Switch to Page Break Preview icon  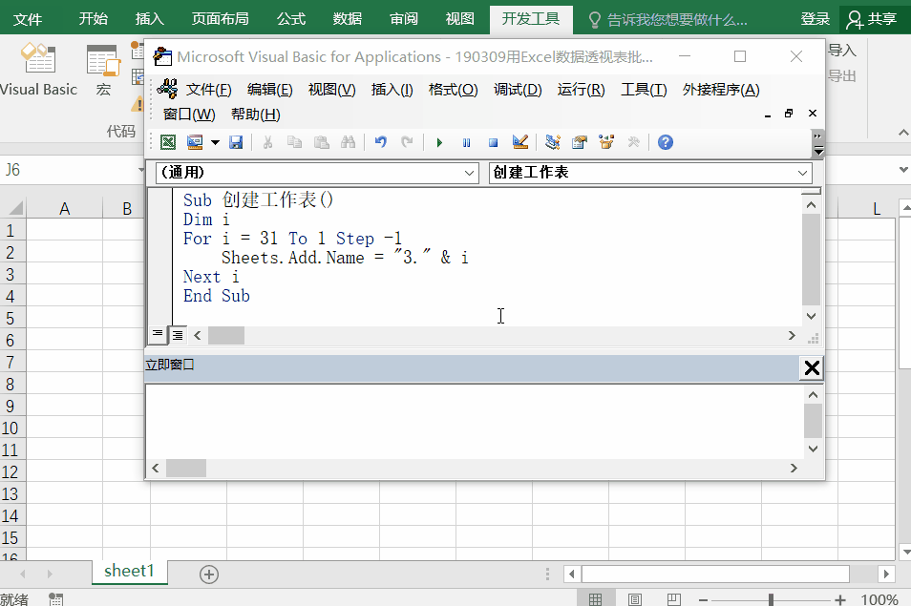(x=674, y=599)
